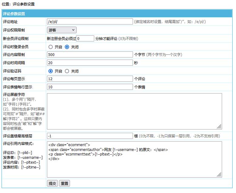Image resolution: width=236 pixels, height=193 pixels.
Task: Click the 评论内容限制 field containing 500
Action: tap(90, 55)
